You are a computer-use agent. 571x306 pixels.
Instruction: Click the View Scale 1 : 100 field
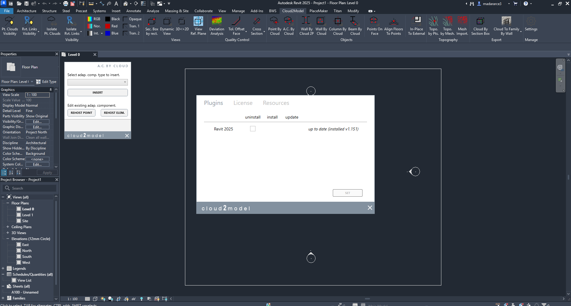[x=37, y=95]
